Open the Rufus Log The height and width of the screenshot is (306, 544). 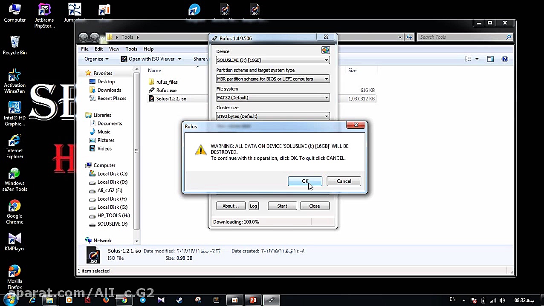[253, 206]
